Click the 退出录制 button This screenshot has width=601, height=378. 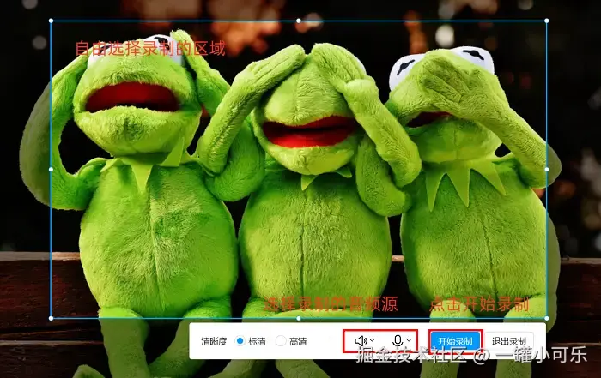point(509,341)
